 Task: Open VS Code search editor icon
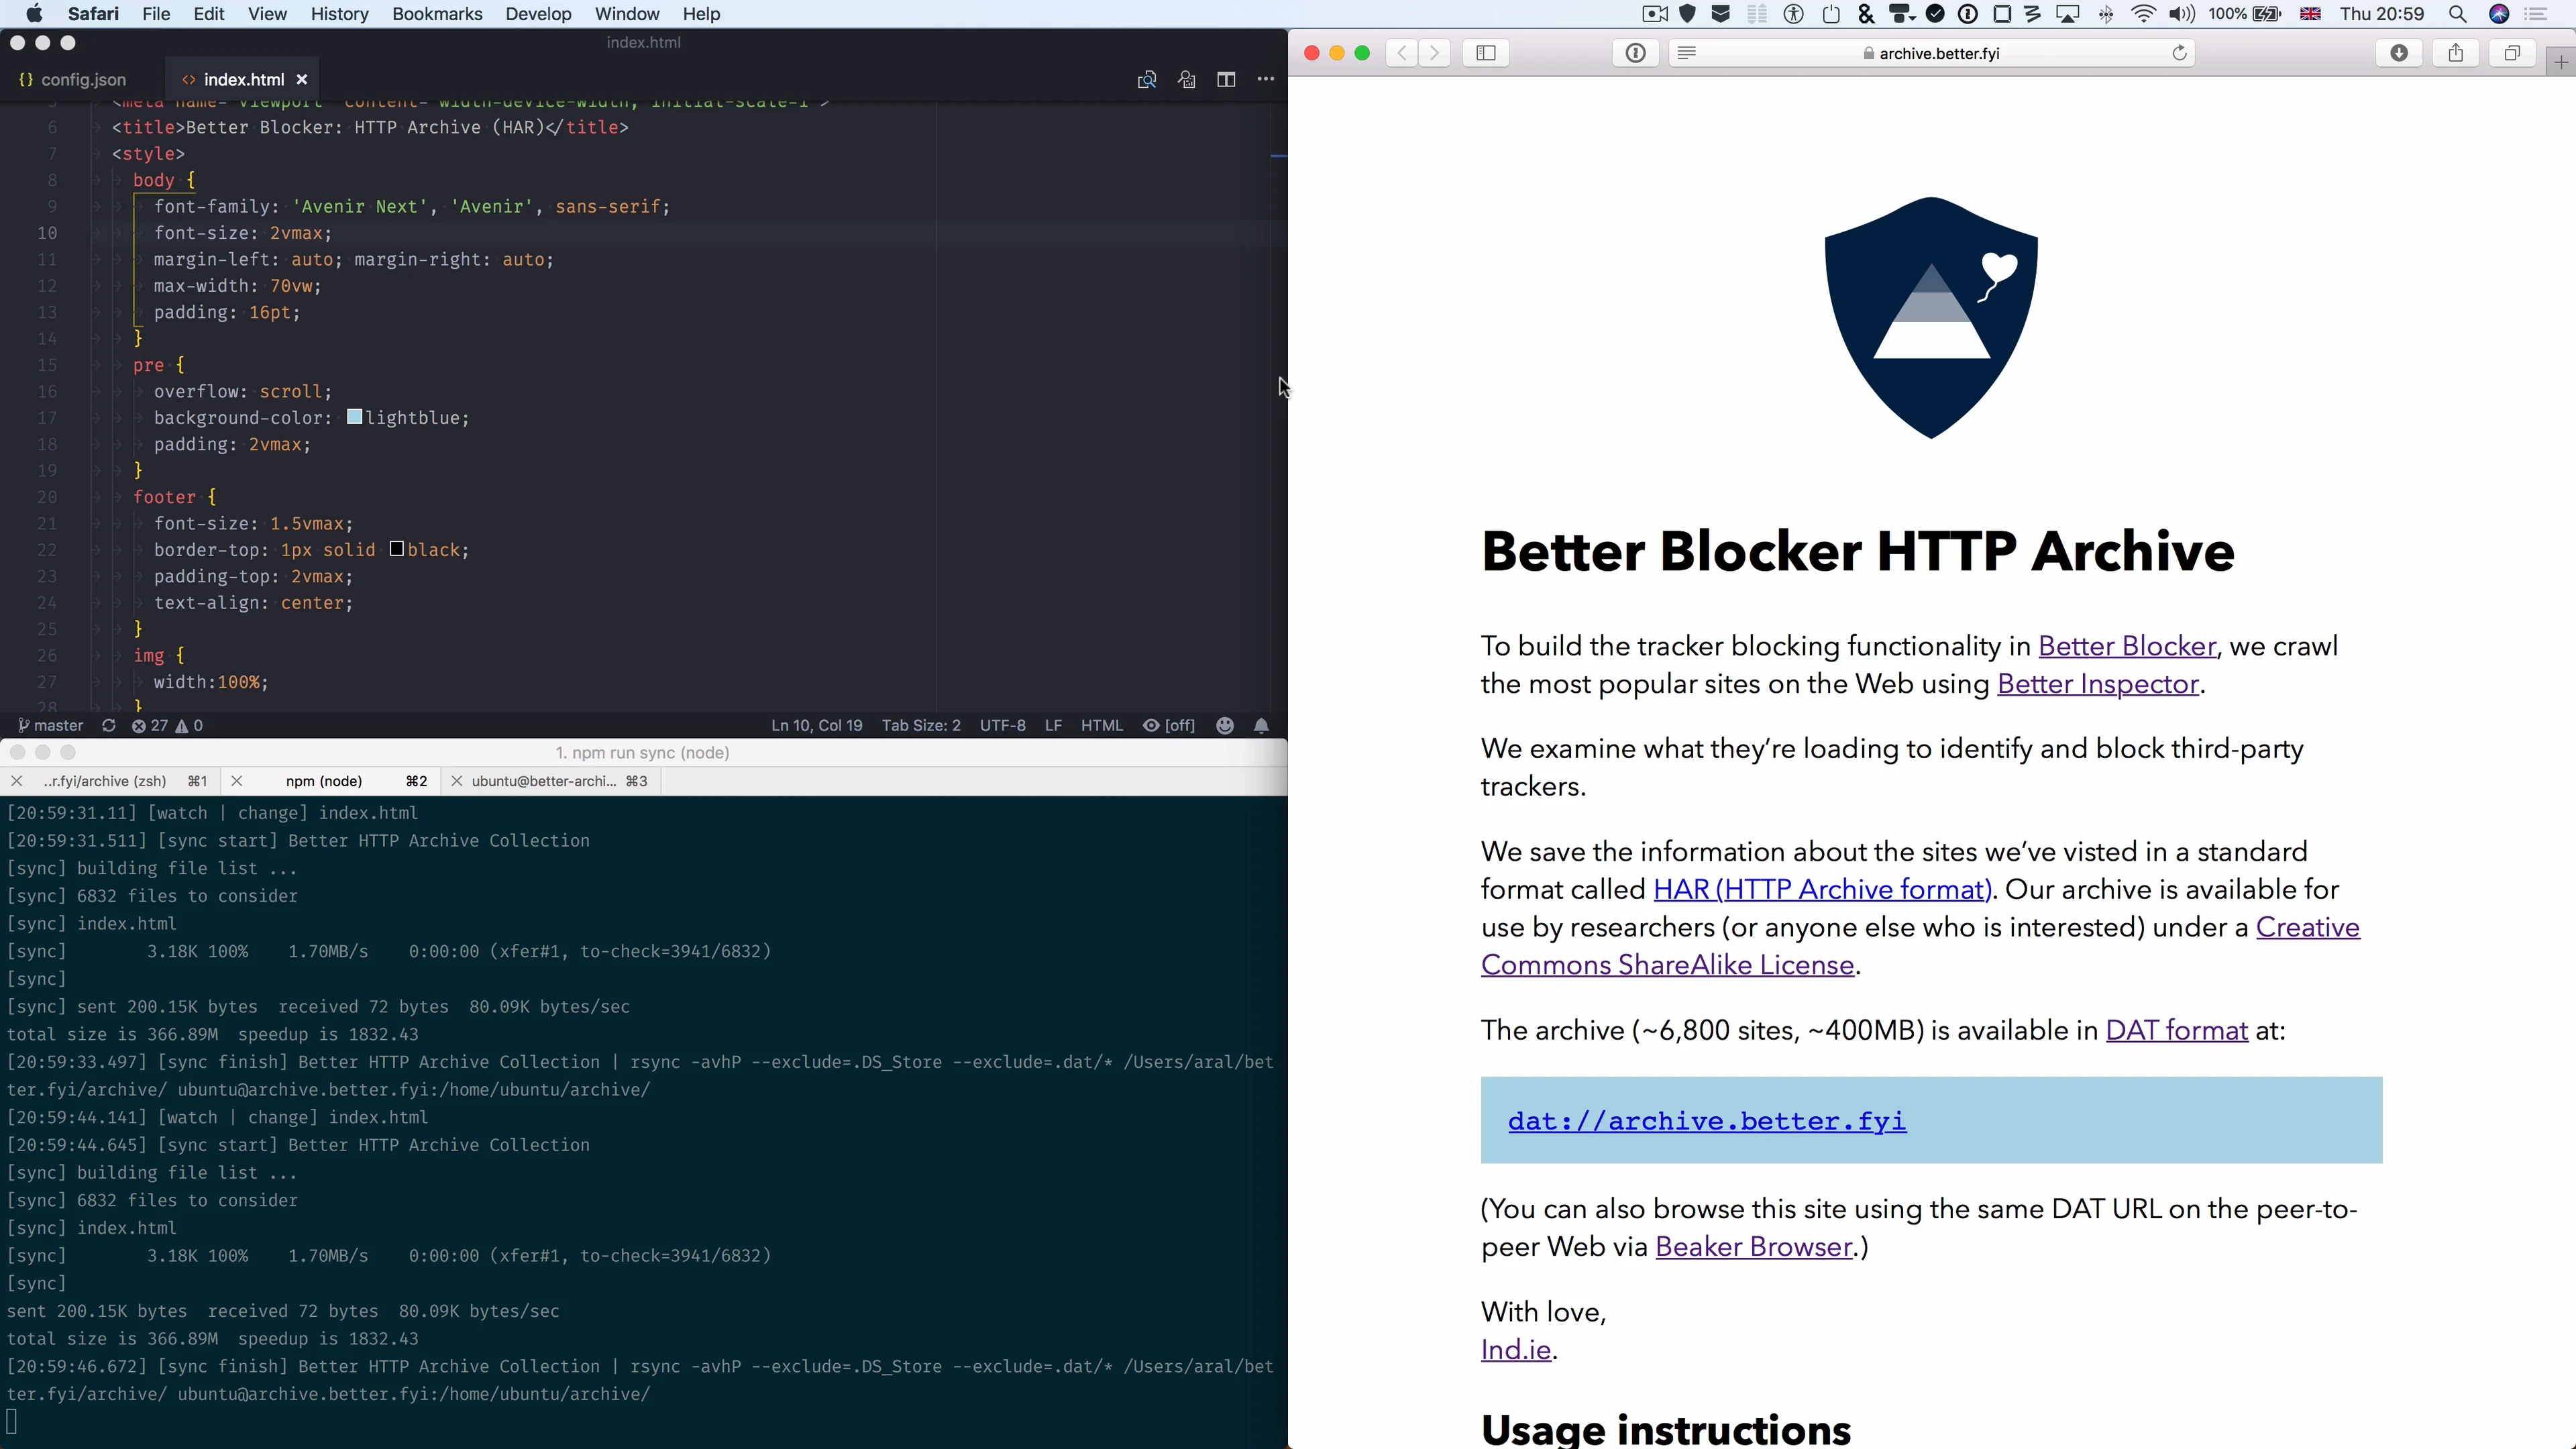pos(1147,80)
